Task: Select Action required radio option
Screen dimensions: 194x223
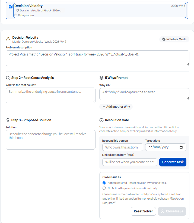Action: pos(104,183)
